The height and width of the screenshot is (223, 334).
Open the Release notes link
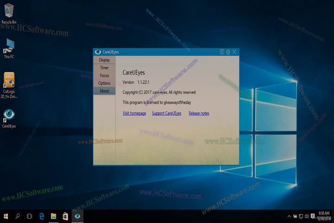(x=199, y=113)
